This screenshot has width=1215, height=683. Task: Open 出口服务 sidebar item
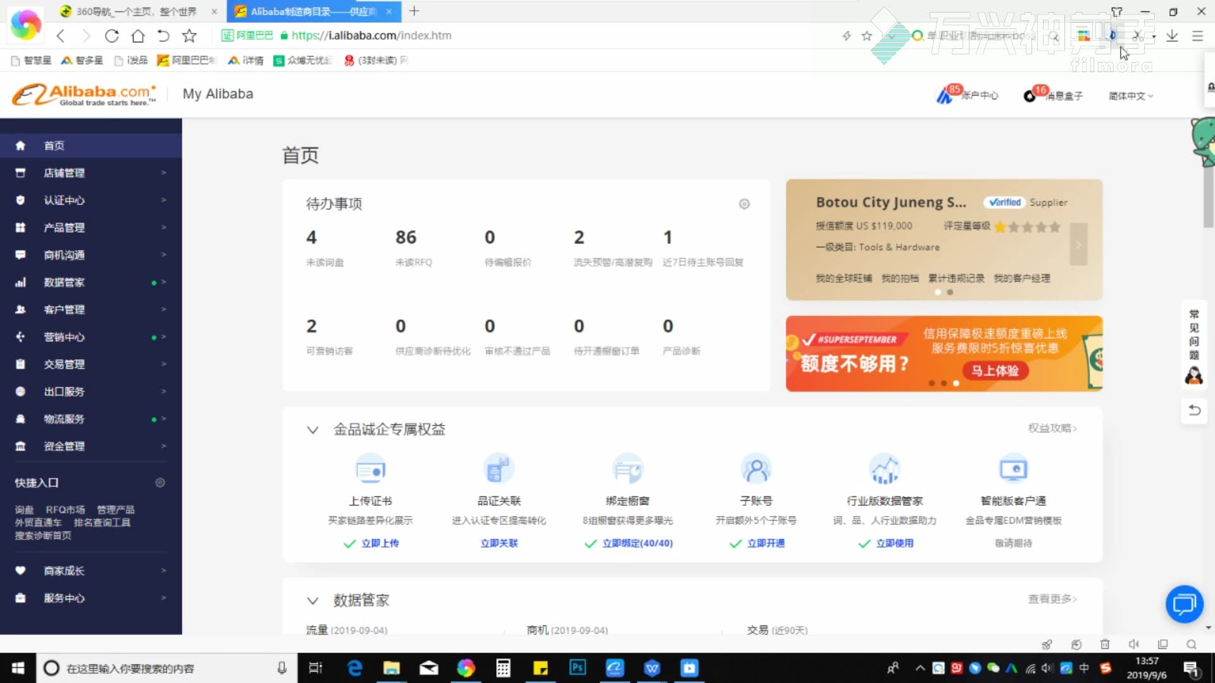tap(91, 391)
